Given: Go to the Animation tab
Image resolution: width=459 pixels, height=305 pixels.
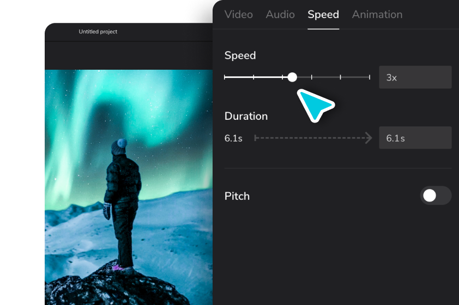Looking at the screenshot, I should (377, 14).
